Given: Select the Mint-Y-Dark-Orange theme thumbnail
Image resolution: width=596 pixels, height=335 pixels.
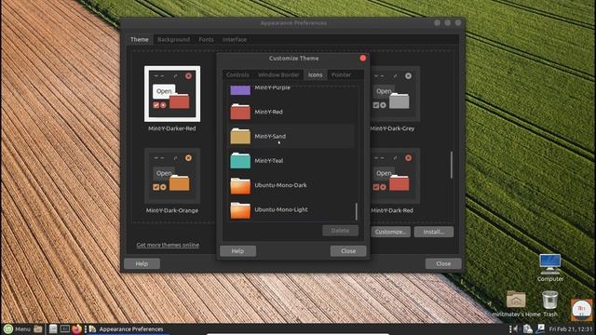Looking at the screenshot, I should point(172,176).
